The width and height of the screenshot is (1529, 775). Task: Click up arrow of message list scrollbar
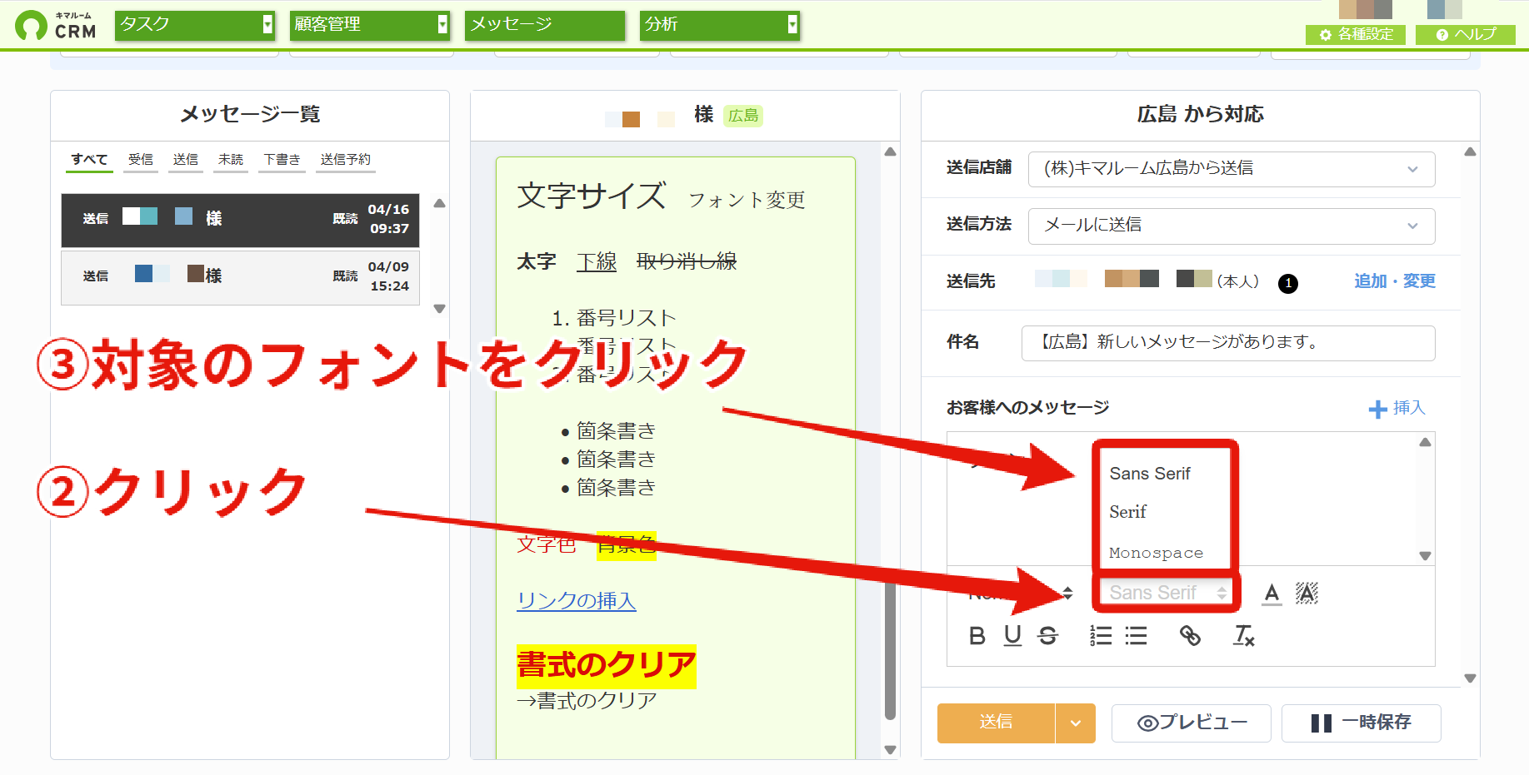coord(439,203)
